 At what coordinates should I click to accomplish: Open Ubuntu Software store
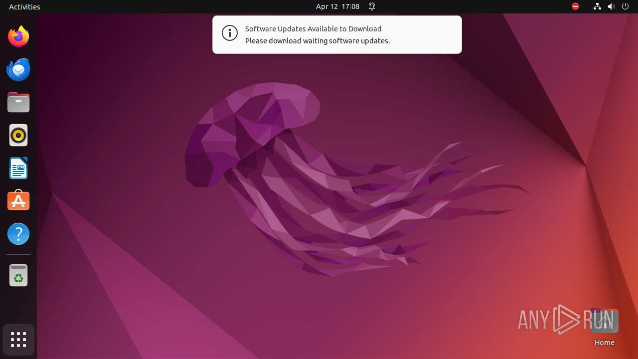point(18,201)
